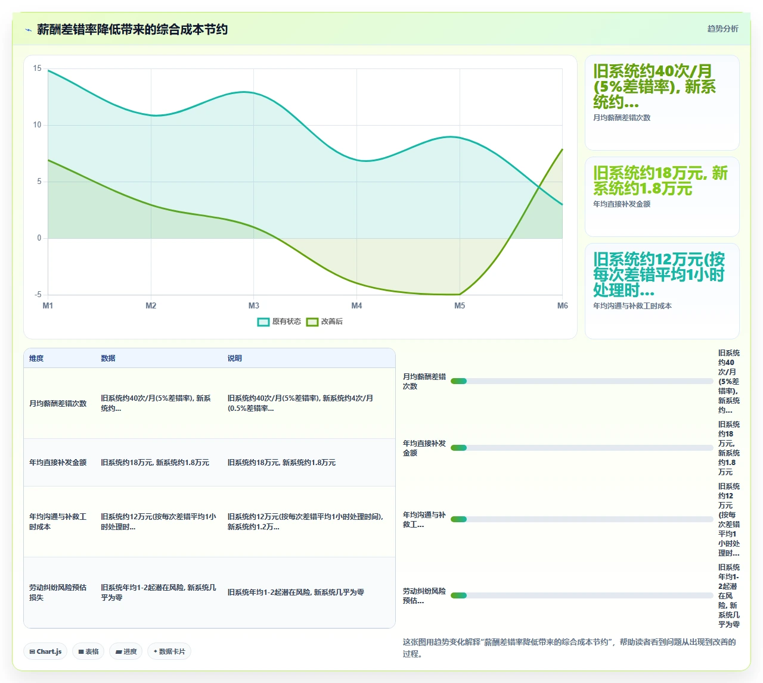This screenshot has height=683, width=763.
Task: Click the lightning icon beside the title
Action: coord(28,30)
